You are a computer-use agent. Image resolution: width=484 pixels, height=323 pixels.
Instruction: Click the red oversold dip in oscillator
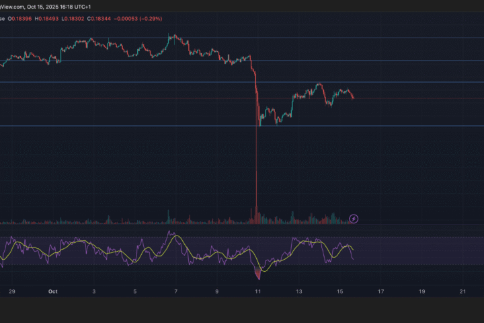257,274
